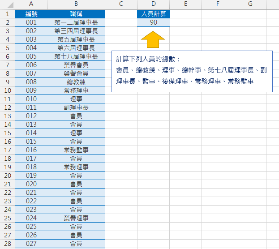The height and width of the screenshot is (249, 279).
Task: Click the 職稱 header cell
Action: [76, 14]
